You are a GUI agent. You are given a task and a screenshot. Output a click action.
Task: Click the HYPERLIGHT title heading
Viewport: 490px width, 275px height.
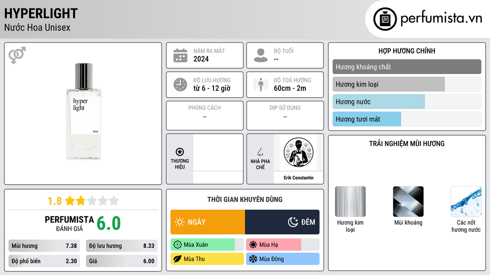click(41, 13)
